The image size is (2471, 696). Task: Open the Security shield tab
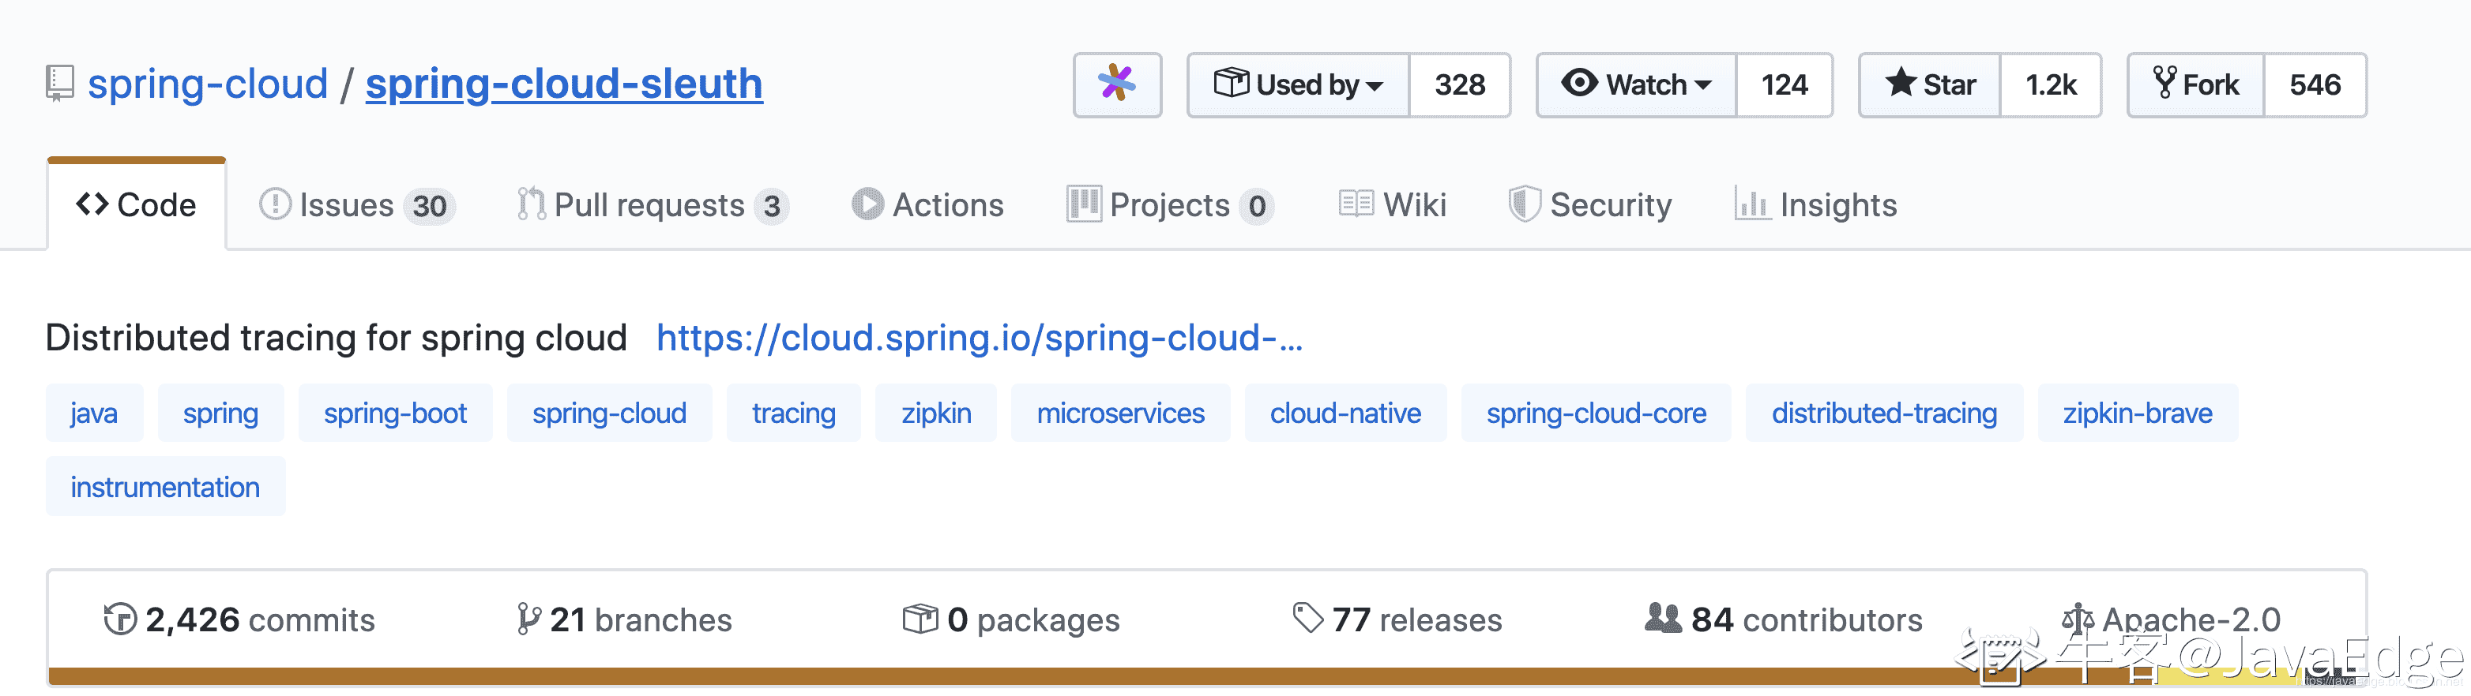[x=1589, y=205]
